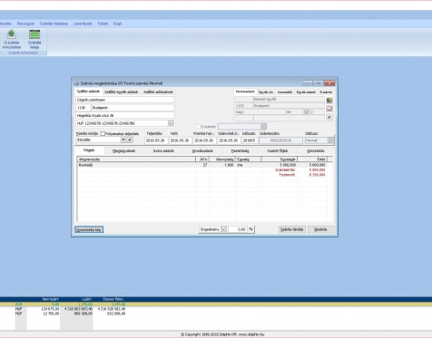Click the Hegedűs Gyula utca address field

pos(124,115)
